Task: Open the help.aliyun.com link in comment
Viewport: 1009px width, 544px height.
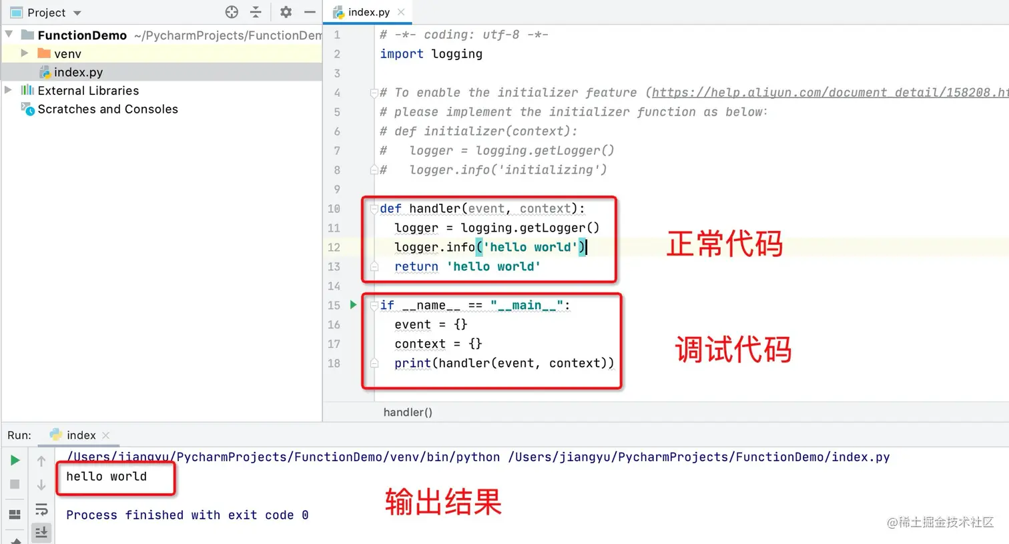Action: click(830, 92)
